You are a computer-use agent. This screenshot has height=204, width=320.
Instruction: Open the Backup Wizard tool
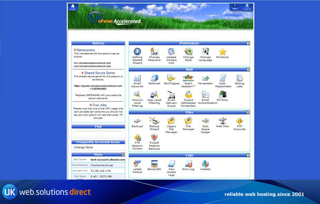pos(154,121)
